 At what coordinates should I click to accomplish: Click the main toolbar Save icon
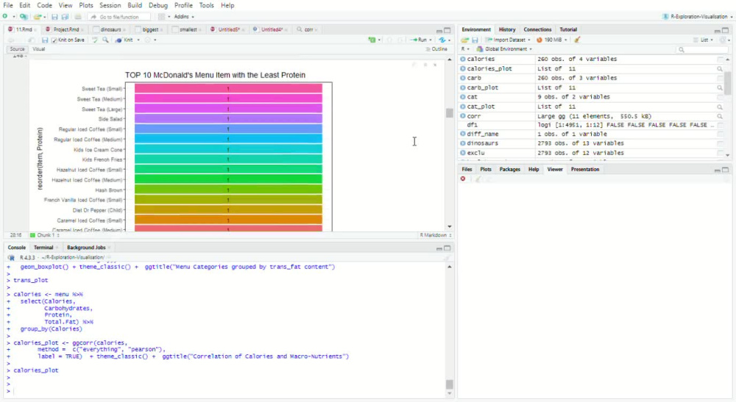[54, 17]
